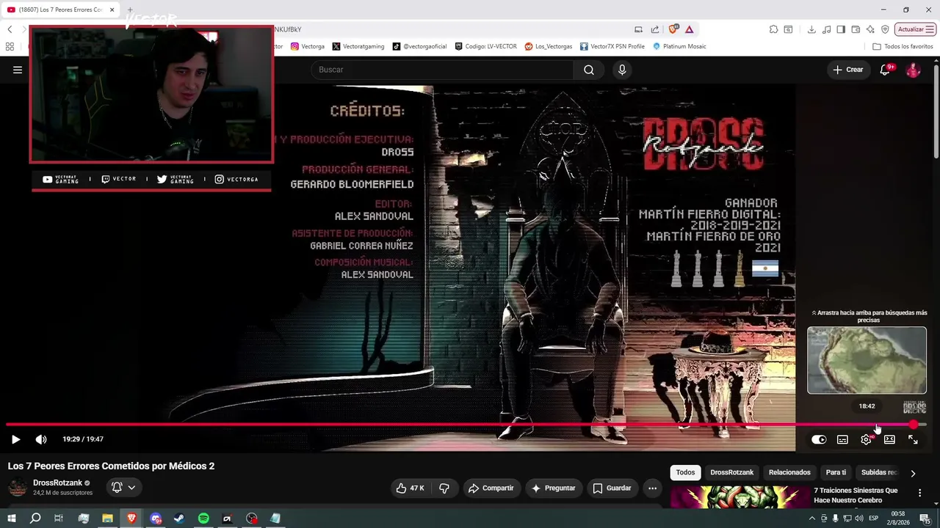Start voice search with microphone icon

(x=622, y=70)
